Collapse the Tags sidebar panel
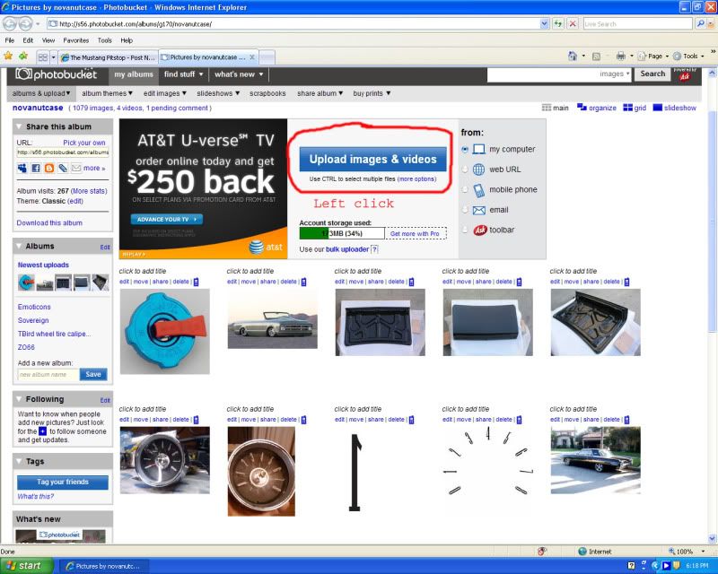The height and width of the screenshot is (574, 718). tap(19, 461)
